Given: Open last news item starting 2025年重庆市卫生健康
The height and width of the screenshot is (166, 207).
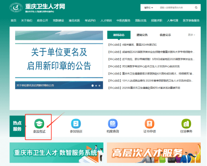Looking at the screenshot, I should coord(144,88).
